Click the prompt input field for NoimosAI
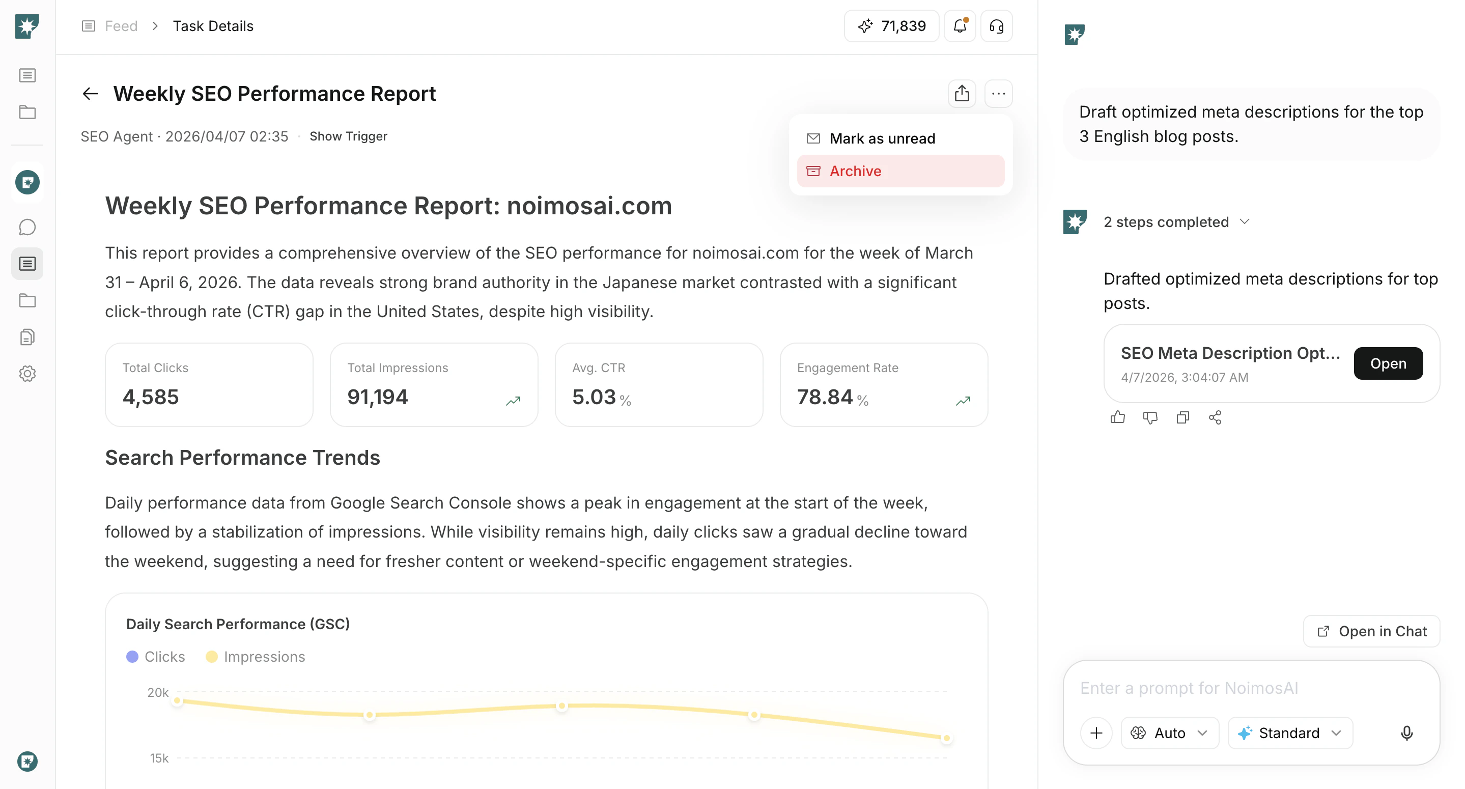Screen dimensions: 1465x789 pos(1240,688)
